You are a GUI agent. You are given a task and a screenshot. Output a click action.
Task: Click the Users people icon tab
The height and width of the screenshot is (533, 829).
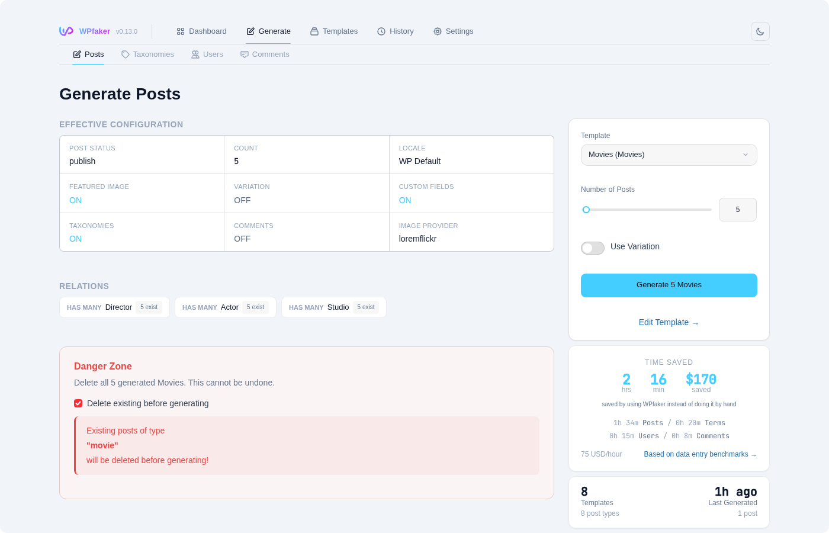[195, 54]
